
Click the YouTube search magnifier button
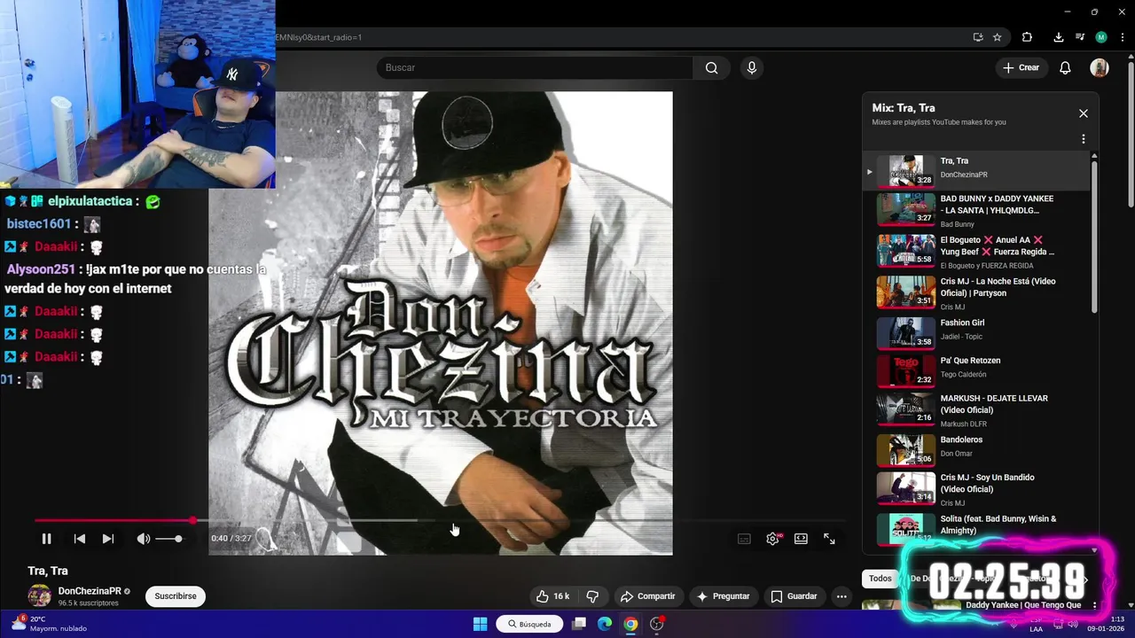(x=711, y=68)
